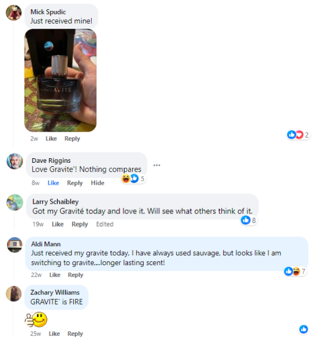Show the like reaction on Zachary Williams's comment
328x344 pixels.
tap(304, 329)
